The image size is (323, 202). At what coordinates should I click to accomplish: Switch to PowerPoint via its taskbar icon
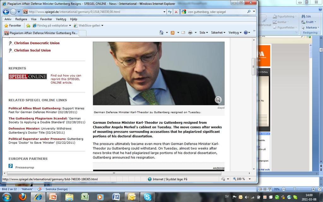pyautogui.click(x=53, y=197)
